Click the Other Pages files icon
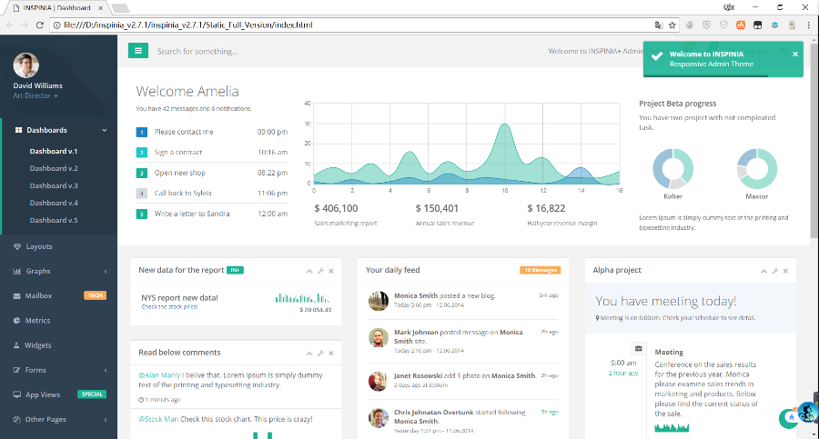Viewport: 819px width, 439px height. pyautogui.click(x=16, y=419)
